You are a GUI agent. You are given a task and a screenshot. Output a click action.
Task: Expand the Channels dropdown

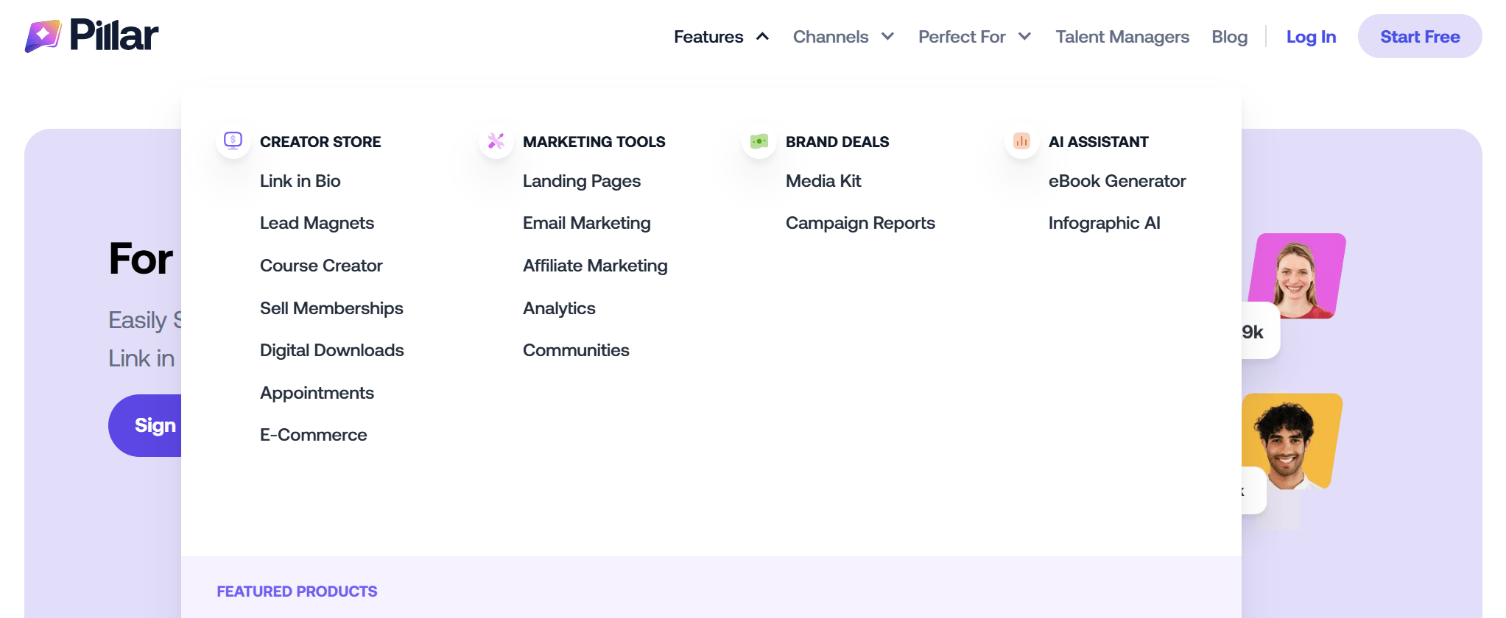click(x=842, y=37)
